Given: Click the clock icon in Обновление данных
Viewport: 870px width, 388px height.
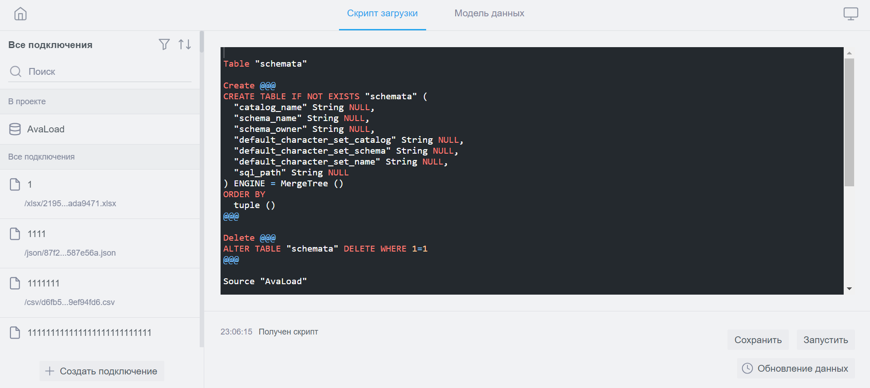Looking at the screenshot, I should pyautogui.click(x=747, y=369).
